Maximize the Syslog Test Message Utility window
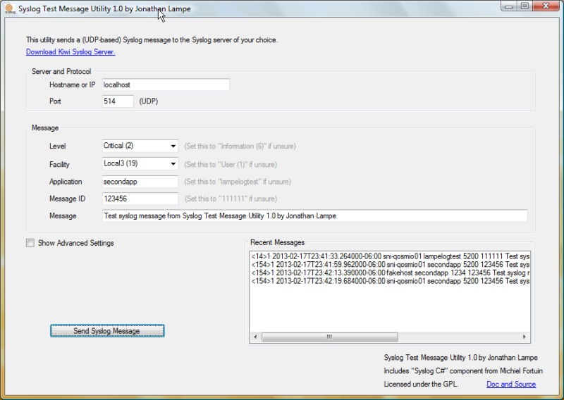This screenshot has height=400, width=564. 525,6
